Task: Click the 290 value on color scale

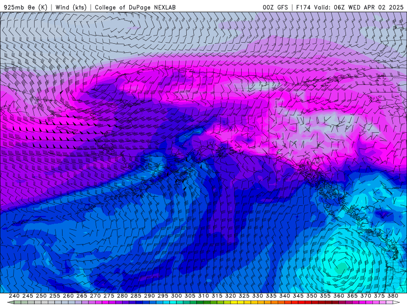Action: tap(149, 296)
